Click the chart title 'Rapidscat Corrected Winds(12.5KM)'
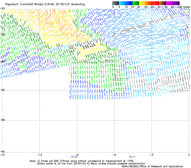191x168 pixels. [x=30, y=4]
